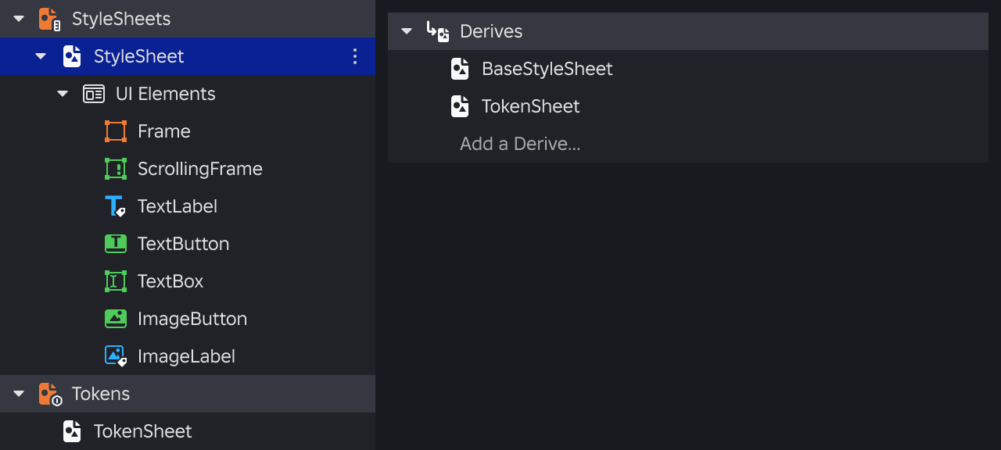Image resolution: width=1001 pixels, height=450 pixels.
Task: Click the BaseStyleSheet icon in Derives
Action: point(460,69)
